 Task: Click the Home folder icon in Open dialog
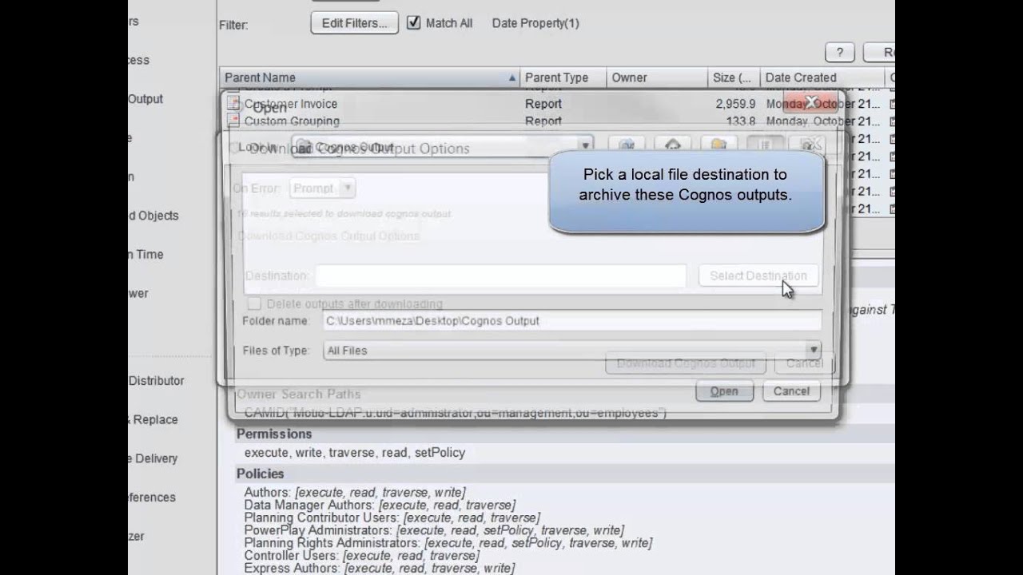click(673, 145)
